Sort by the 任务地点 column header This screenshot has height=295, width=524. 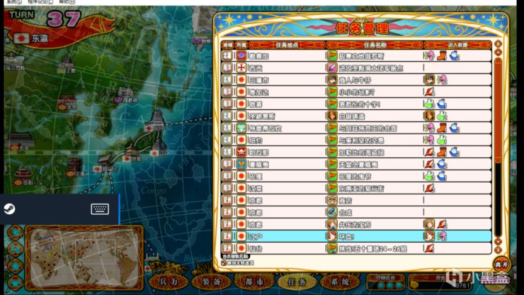[287, 45]
